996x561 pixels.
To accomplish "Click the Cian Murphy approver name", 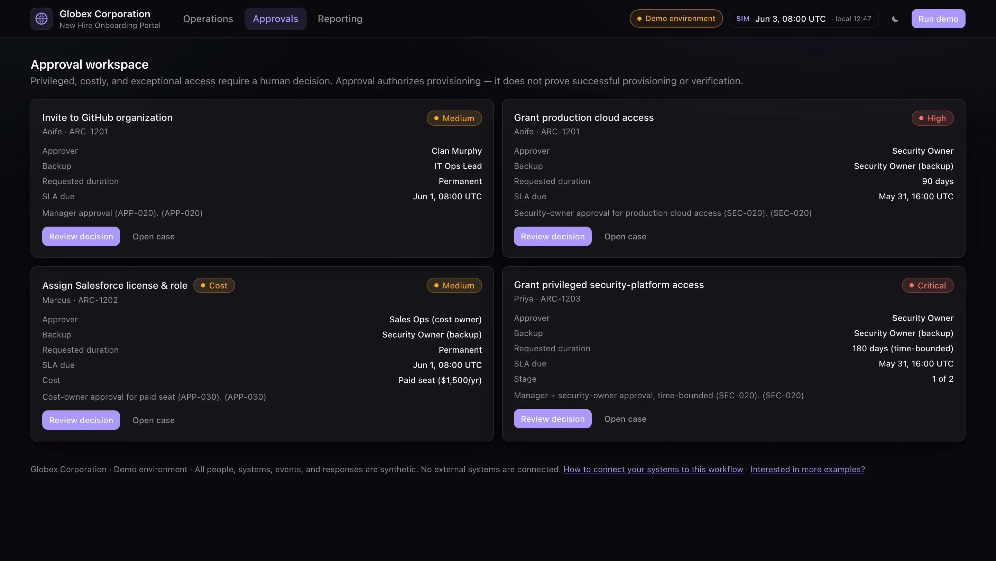I will (456, 151).
